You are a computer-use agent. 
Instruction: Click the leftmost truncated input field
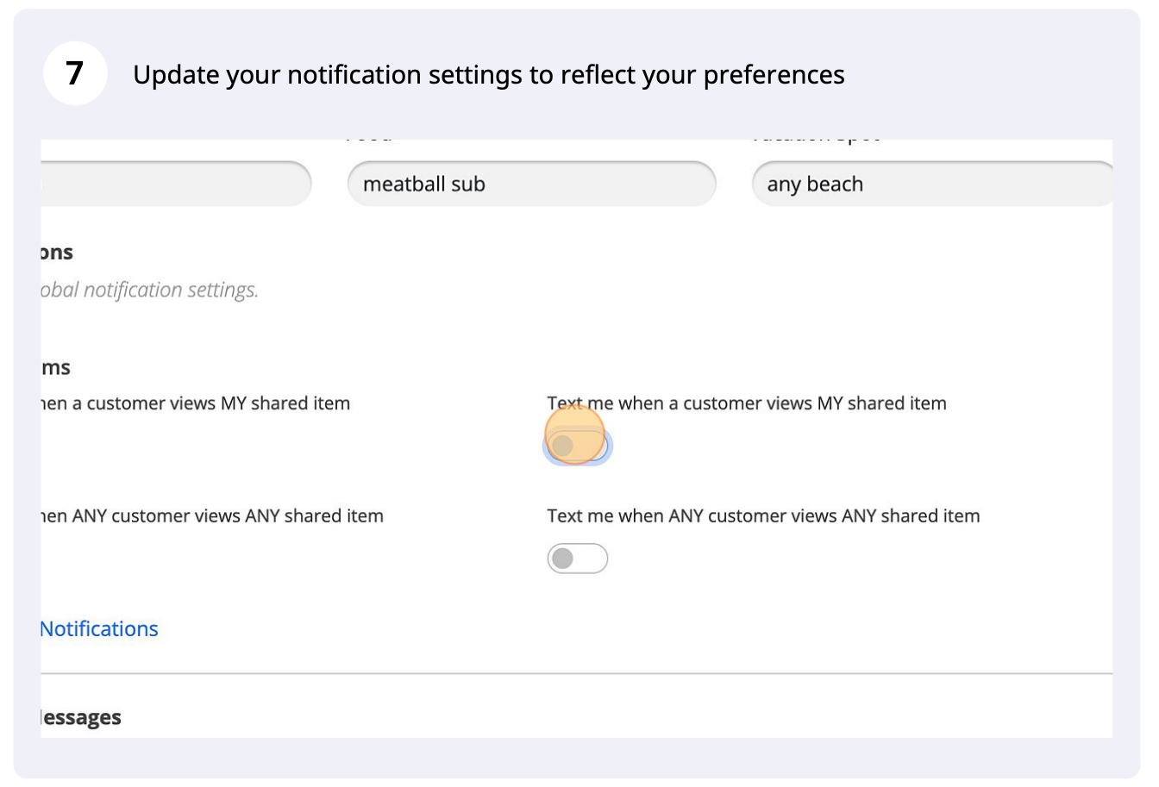tap(172, 183)
